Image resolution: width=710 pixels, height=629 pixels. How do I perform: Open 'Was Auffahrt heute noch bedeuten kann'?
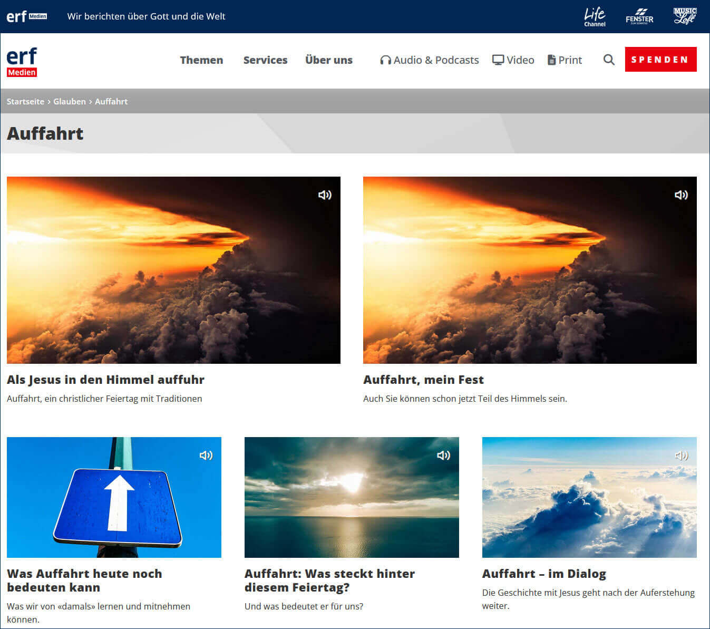[84, 580]
